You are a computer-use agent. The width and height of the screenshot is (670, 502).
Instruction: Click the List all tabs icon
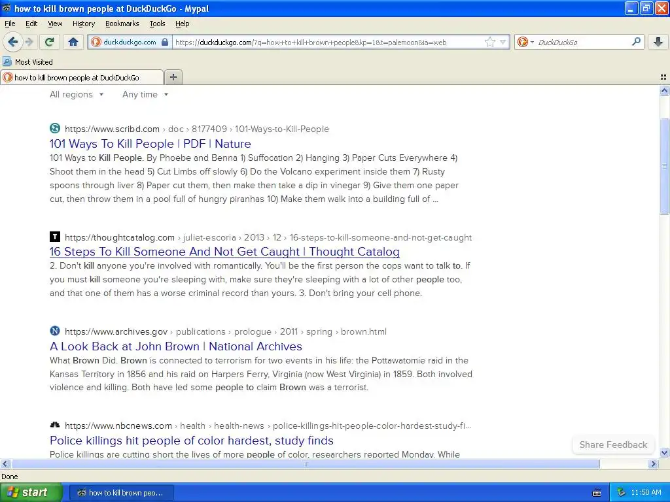tap(663, 77)
